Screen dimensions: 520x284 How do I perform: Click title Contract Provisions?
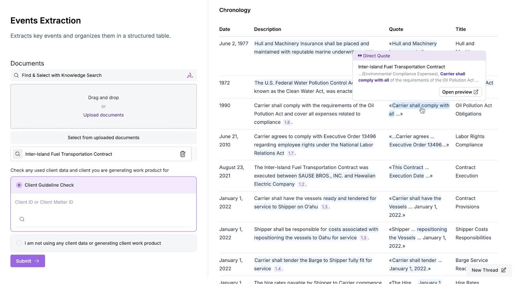467,202
